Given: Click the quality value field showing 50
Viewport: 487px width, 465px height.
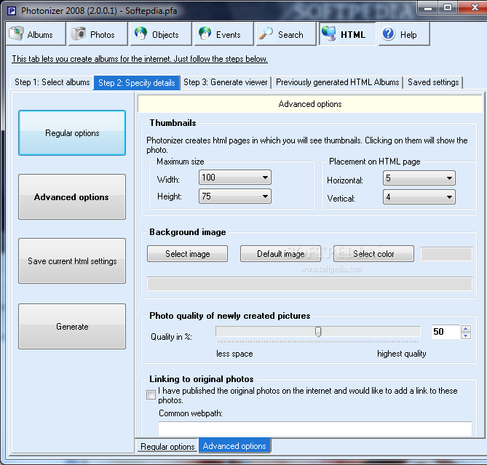Looking at the screenshot, I should click(446, 332).
